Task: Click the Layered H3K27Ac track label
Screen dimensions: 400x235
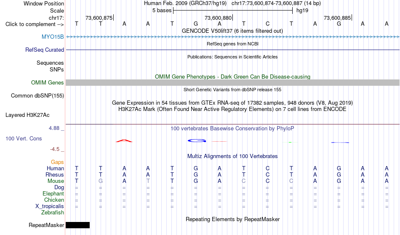Action: [27, 115]
